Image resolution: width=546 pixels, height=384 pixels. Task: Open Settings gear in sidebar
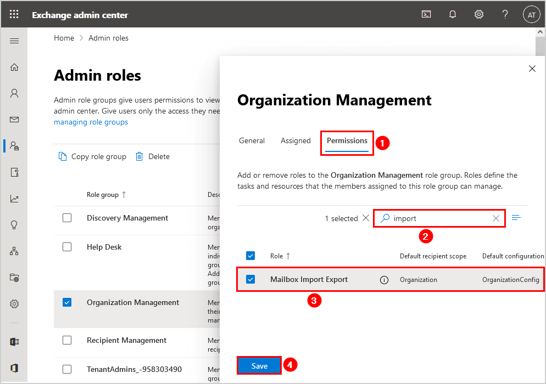[x=14, y=304]
